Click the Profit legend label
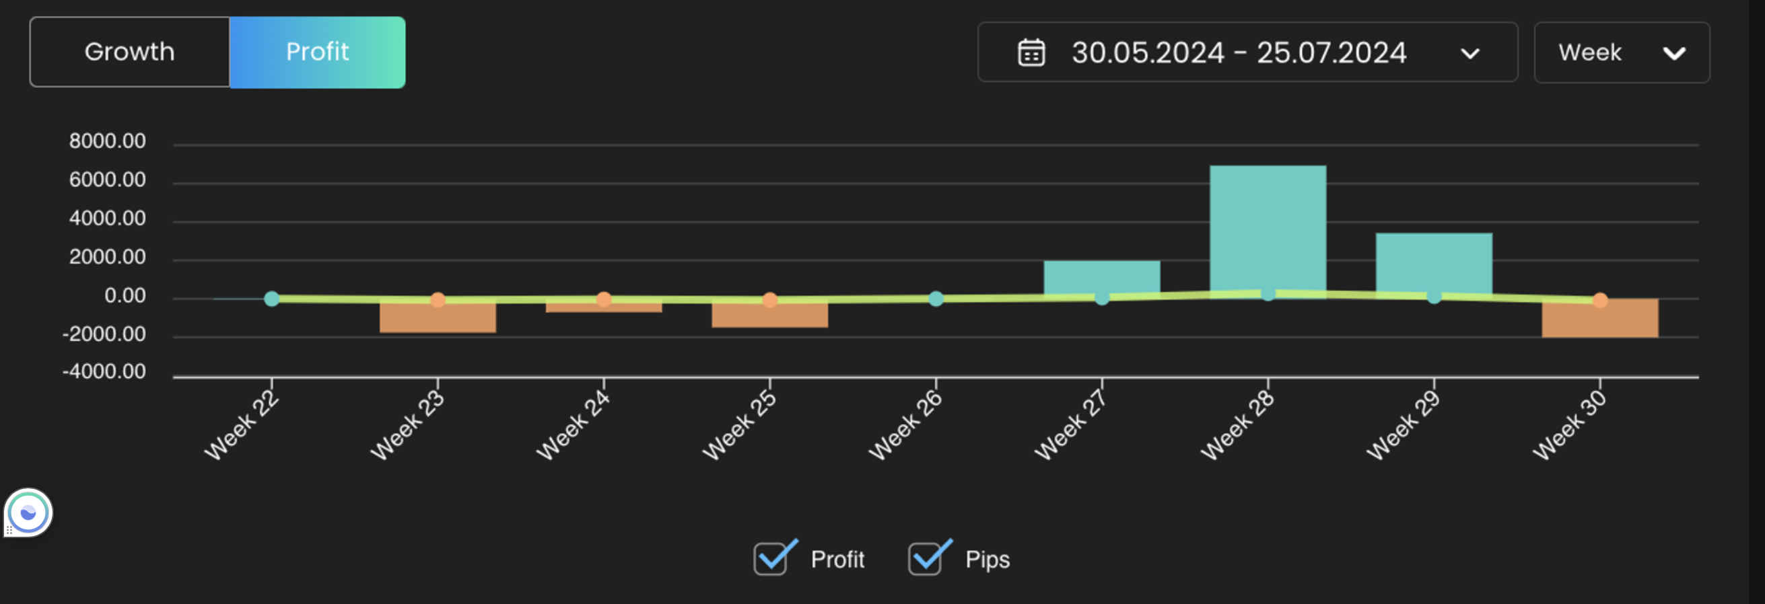 [x=837, y=560]
